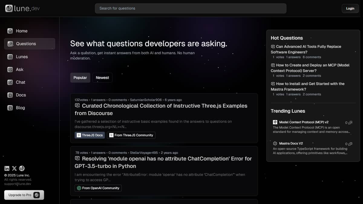Open the X (Twitter) social icon
This screenshot has width=363, height=204.
click(x=15, y=169)
